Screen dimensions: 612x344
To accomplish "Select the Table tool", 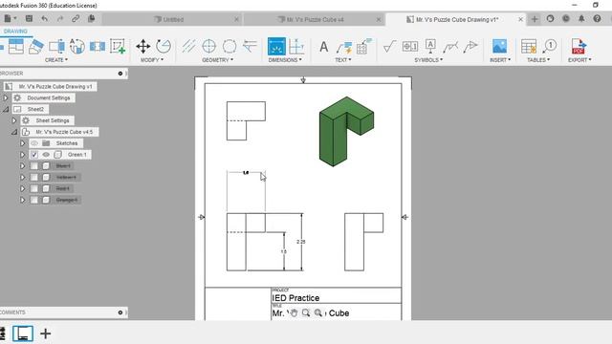I will [529, 46].
